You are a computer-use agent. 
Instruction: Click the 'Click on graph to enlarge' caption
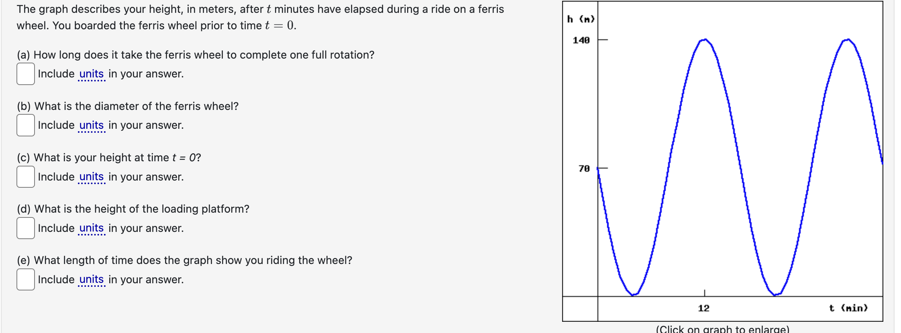coord(723,329)
